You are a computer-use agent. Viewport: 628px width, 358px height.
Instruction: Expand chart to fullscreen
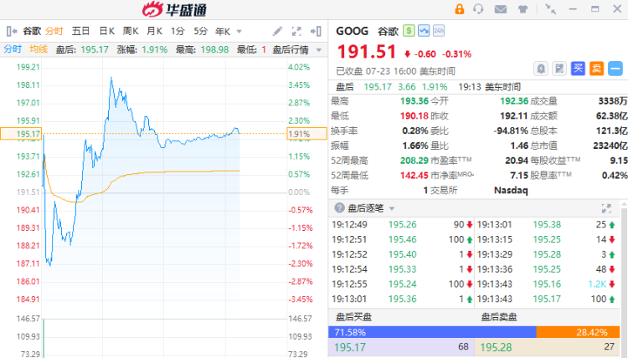click(296, 31)
